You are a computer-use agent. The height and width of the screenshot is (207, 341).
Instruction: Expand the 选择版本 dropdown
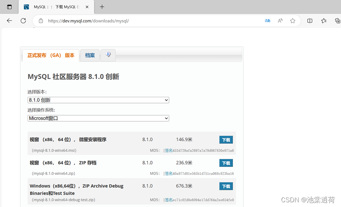click(98, 100)
